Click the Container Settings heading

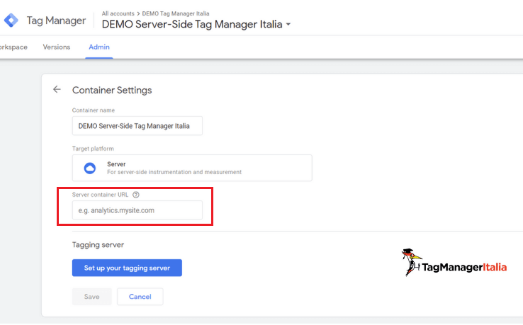tap(112, 90)
